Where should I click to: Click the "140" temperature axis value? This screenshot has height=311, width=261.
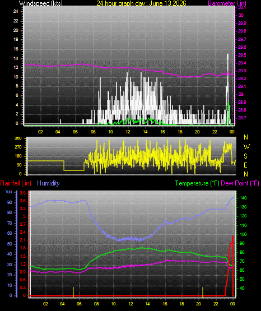[243, 198]
